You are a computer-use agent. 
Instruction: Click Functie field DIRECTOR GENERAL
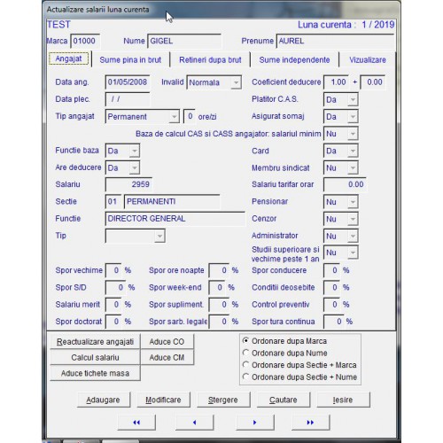[175, 219]
